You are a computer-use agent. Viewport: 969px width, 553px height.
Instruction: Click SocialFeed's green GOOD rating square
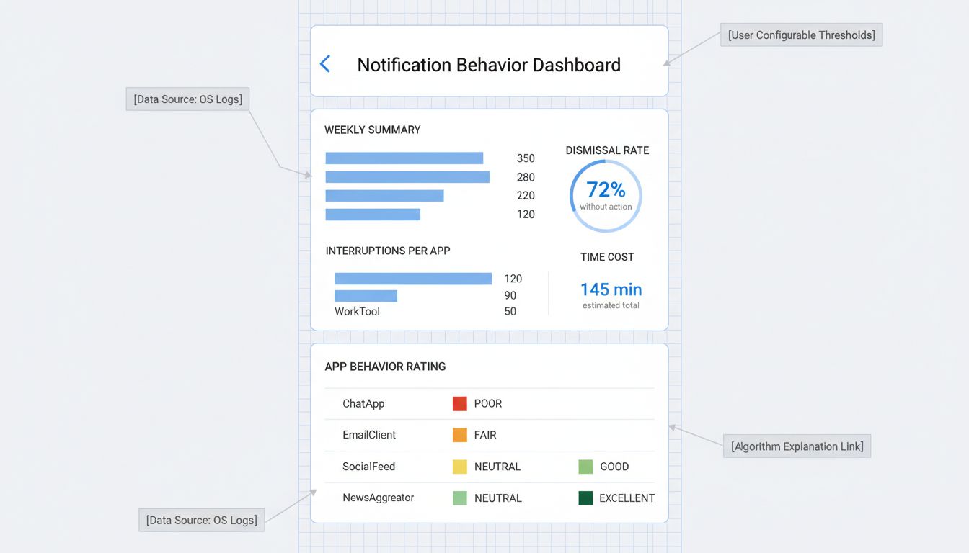(585, 467)
